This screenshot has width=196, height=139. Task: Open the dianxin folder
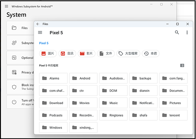click(143, 91)
